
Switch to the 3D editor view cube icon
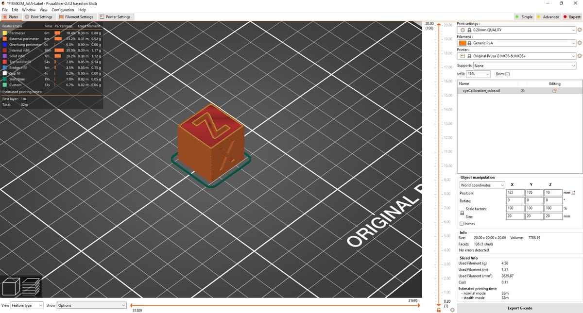point(10,286)
